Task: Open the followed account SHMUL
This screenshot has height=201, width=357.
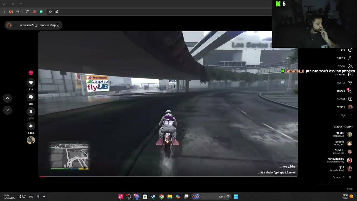Action: 342,152
